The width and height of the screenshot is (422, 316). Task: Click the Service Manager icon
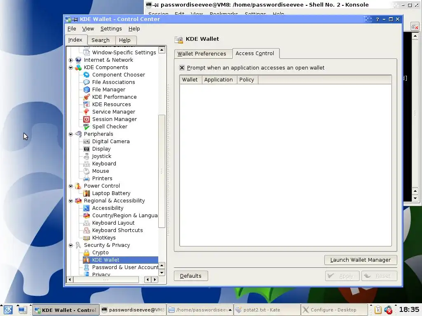(x=87, y=112)
